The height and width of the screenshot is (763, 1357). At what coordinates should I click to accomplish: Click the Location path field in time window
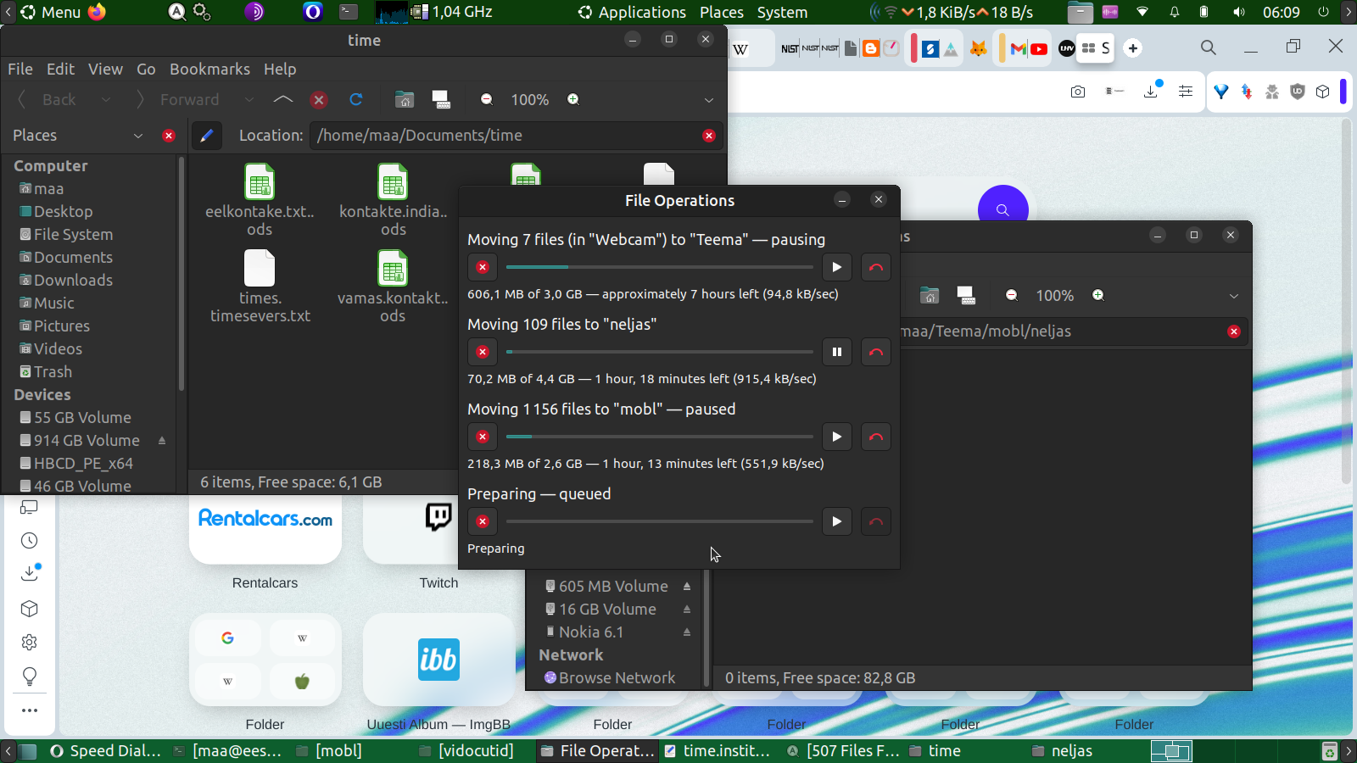[516, 136]
